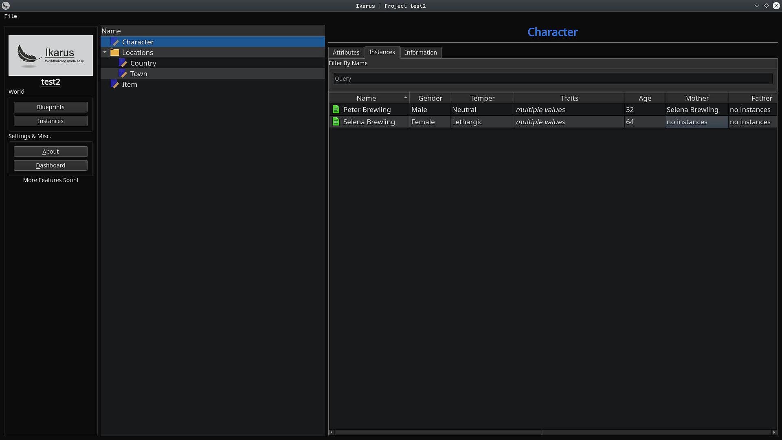Sort the table by Age column
This screenshot has height=440, width=782.
tap(645, 98)
